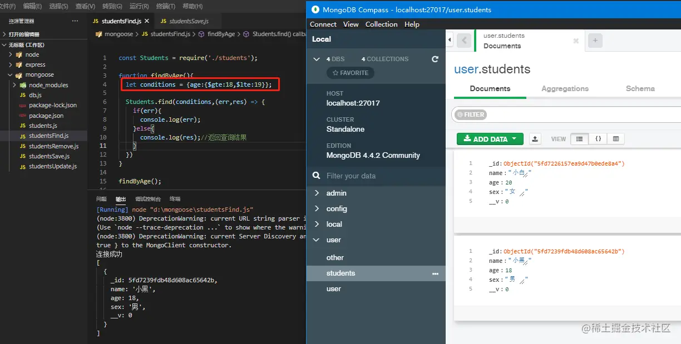Screen dimensions: 681x344
Task: Click the FILTER info badge in query bar
Action: [471, 114]
